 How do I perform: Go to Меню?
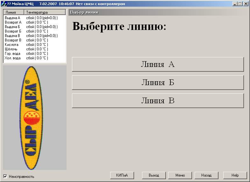[180, 175]
